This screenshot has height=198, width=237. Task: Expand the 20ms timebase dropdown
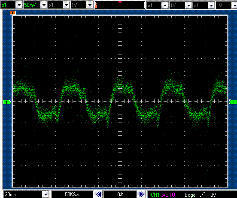(x=46, y=195)
